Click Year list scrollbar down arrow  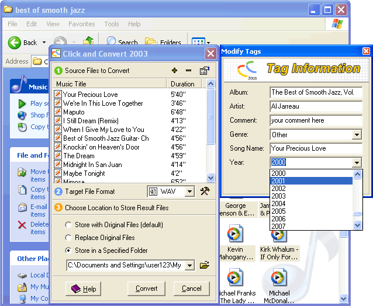357,225
